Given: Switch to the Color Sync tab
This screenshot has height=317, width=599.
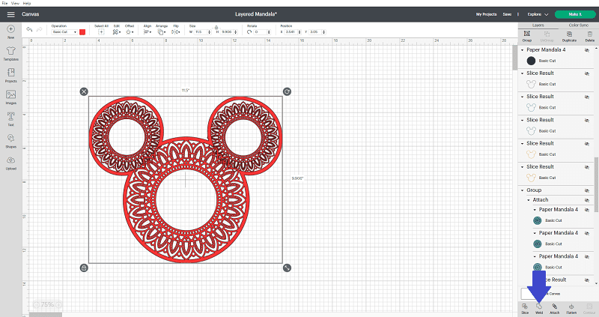Looking at the screenshot, I should pyautogui.click(x=578, y=25).
